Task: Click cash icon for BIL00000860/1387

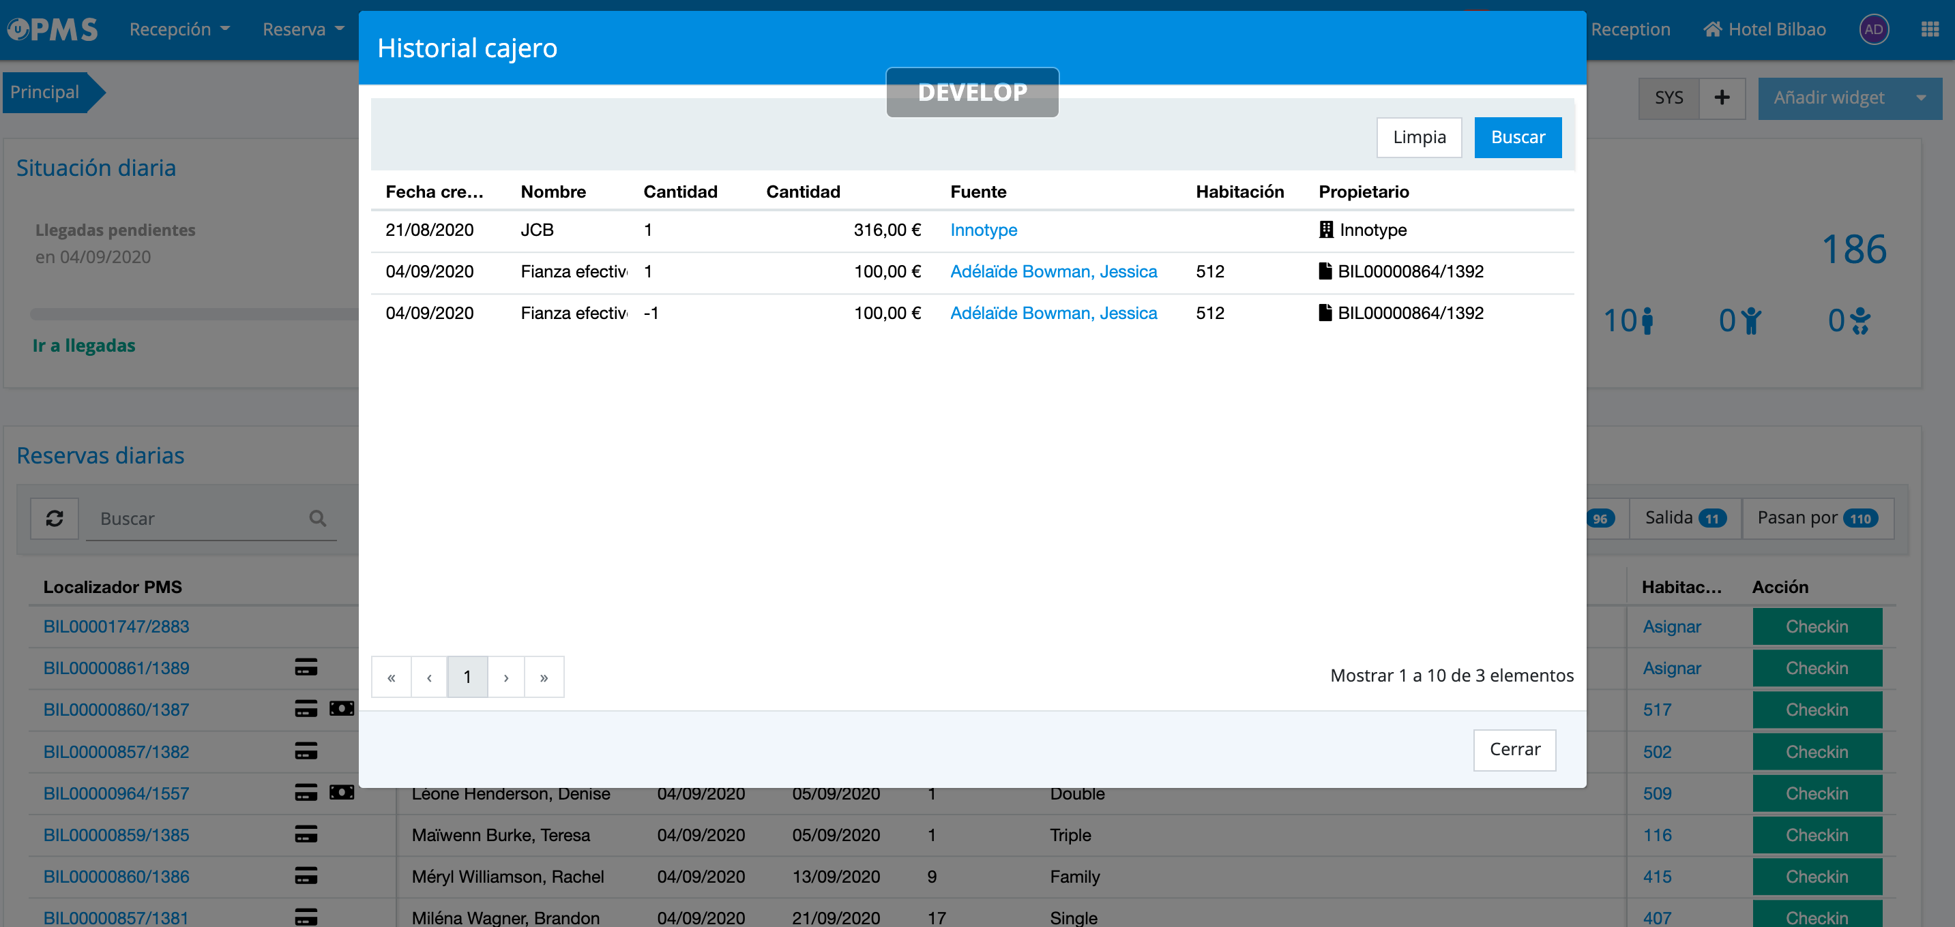Action: click(x=342, y=708)
